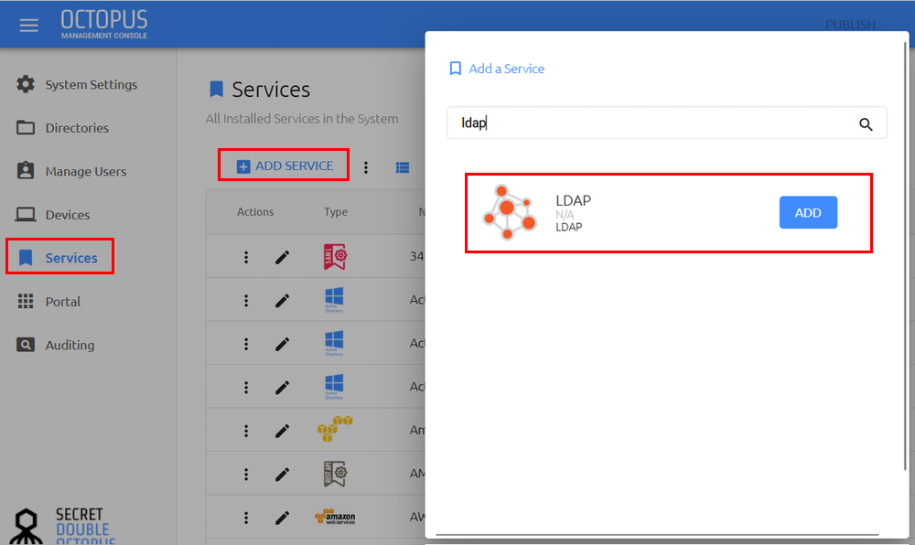This screenshot has height=545, width=915.
Task: Click the orange LDAP network icon
Action: 510,212
